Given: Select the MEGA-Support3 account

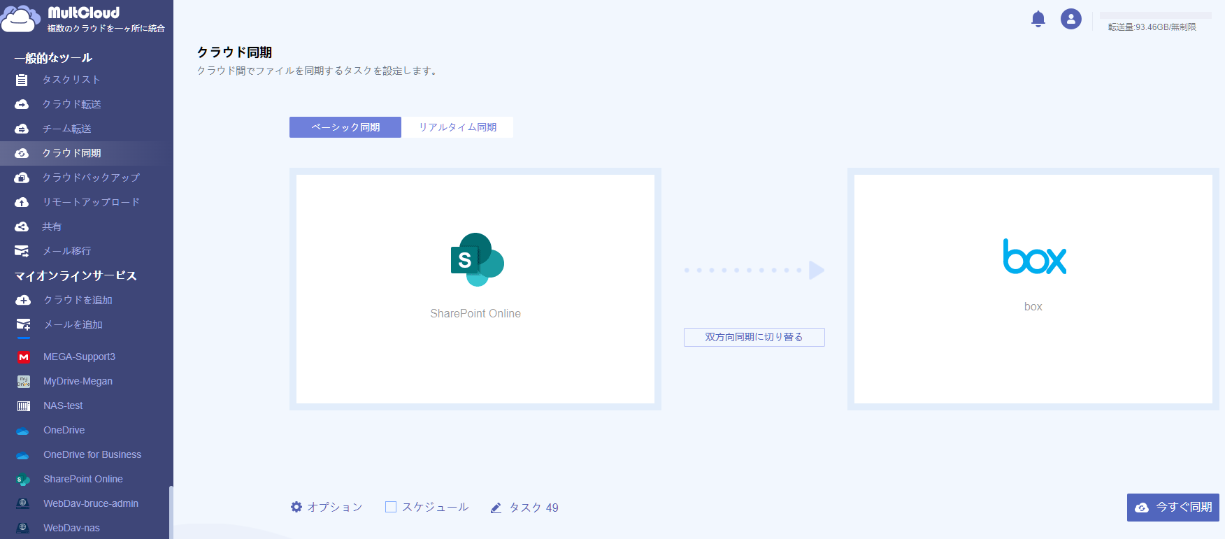Looking at the screenshot, I should pos(79,357).
